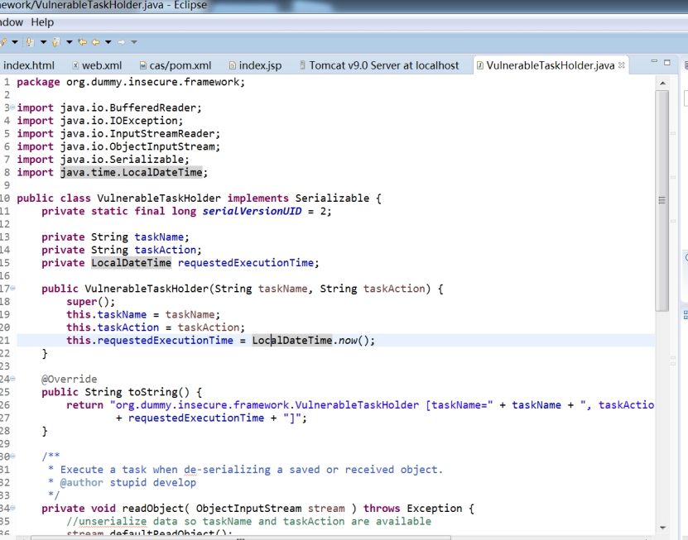Collapse the imports block at line 3

click(12, 108)
